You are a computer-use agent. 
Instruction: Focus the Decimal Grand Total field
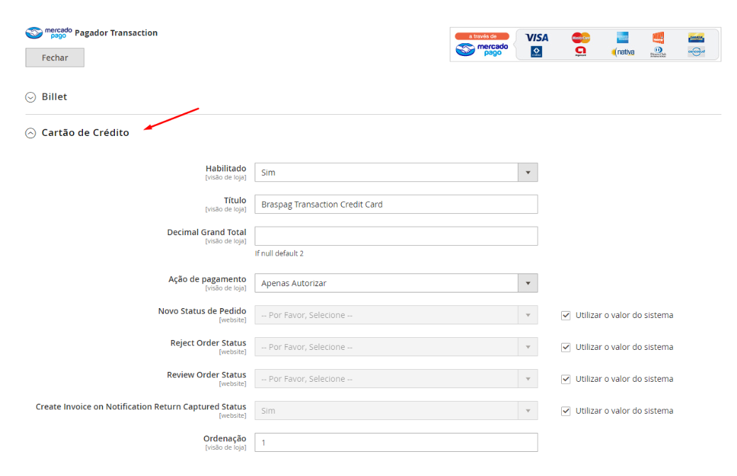coord(395,236)
